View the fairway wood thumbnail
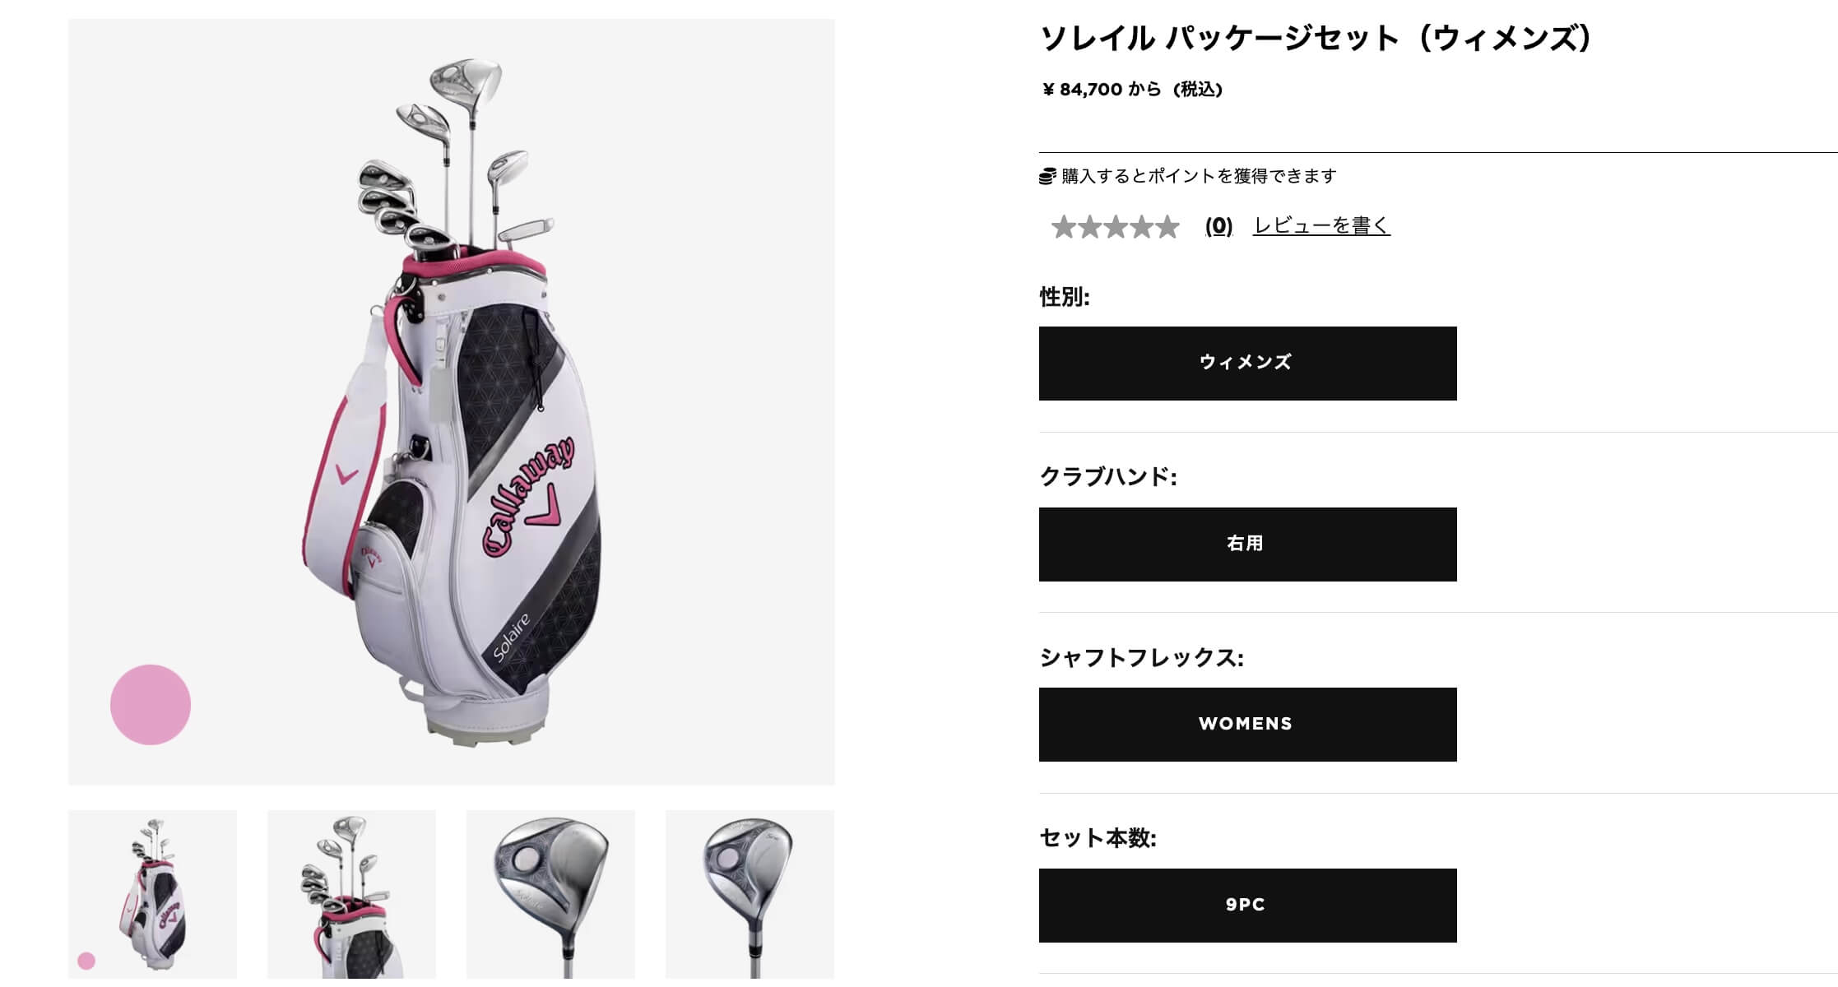1838x987 pixels. pos(750,895)
